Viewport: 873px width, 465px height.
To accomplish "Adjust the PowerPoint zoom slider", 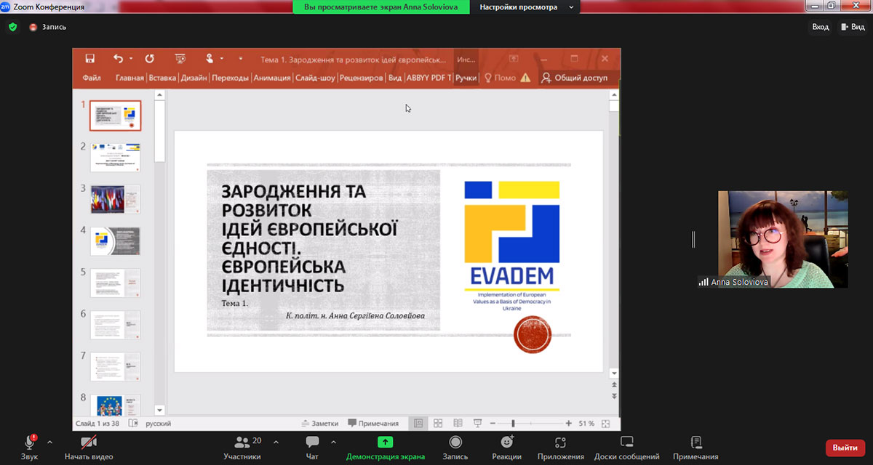I will point(513,424).
